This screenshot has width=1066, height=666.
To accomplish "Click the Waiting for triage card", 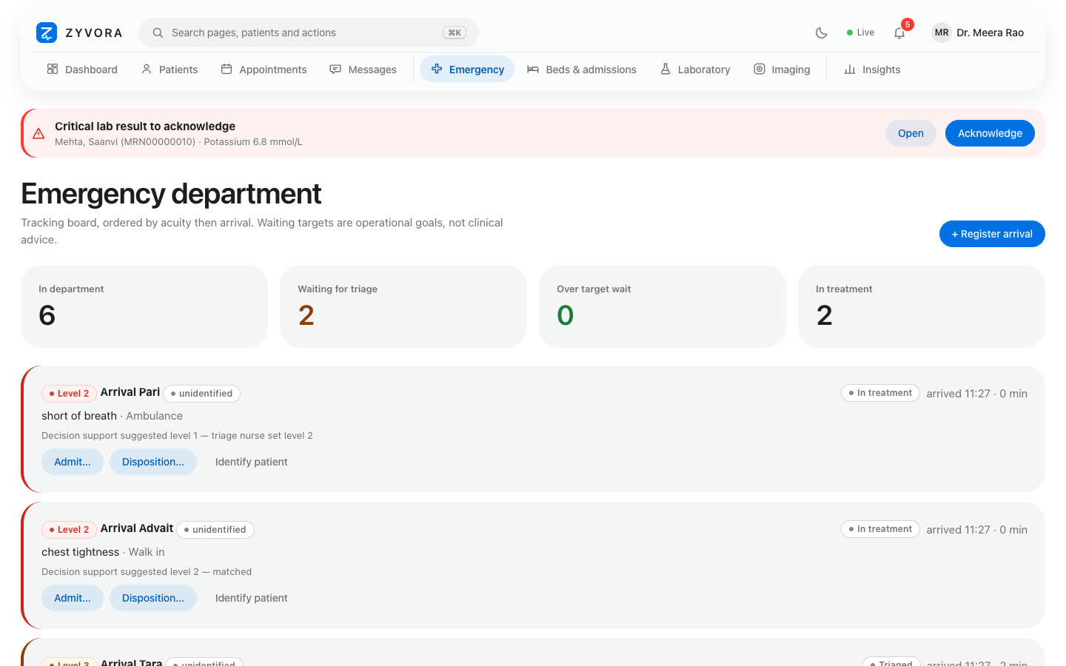I will pyautogui.click(x=403, y=306).
